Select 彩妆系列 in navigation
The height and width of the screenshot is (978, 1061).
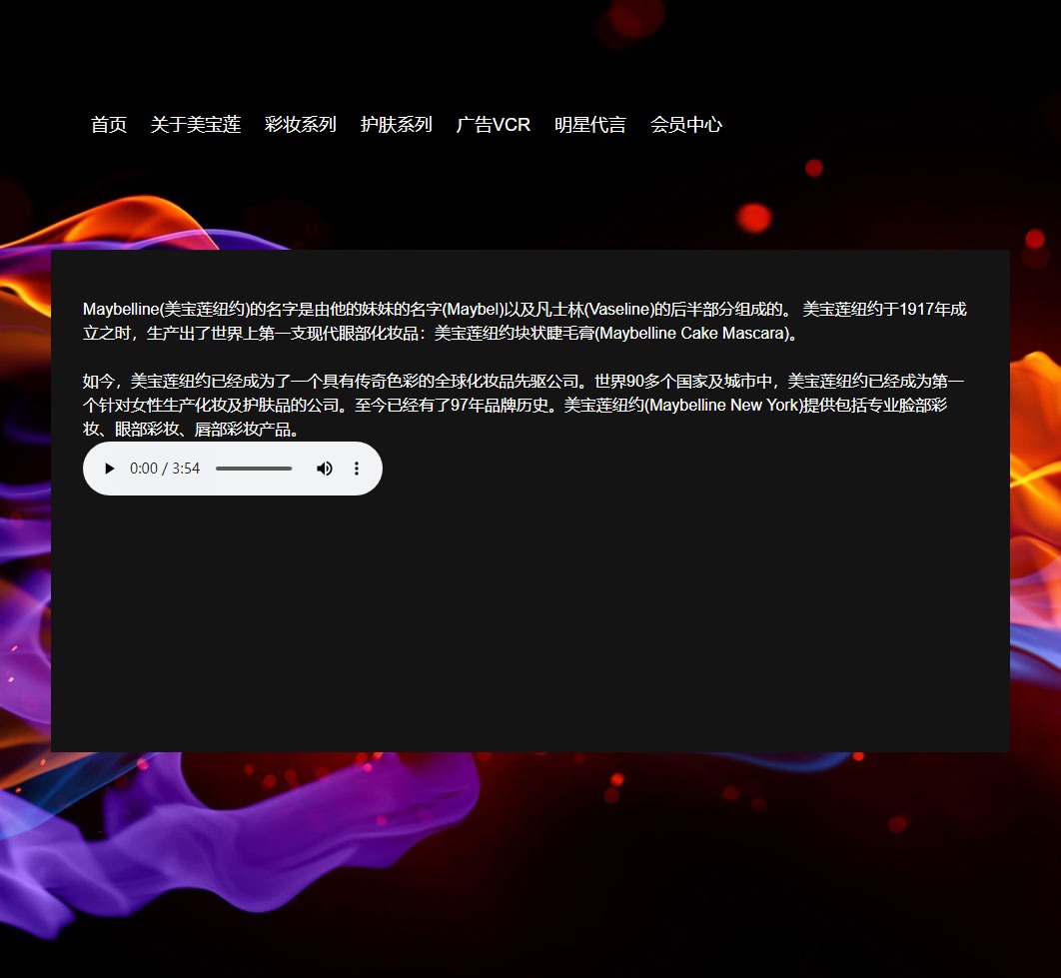point(301,125)
